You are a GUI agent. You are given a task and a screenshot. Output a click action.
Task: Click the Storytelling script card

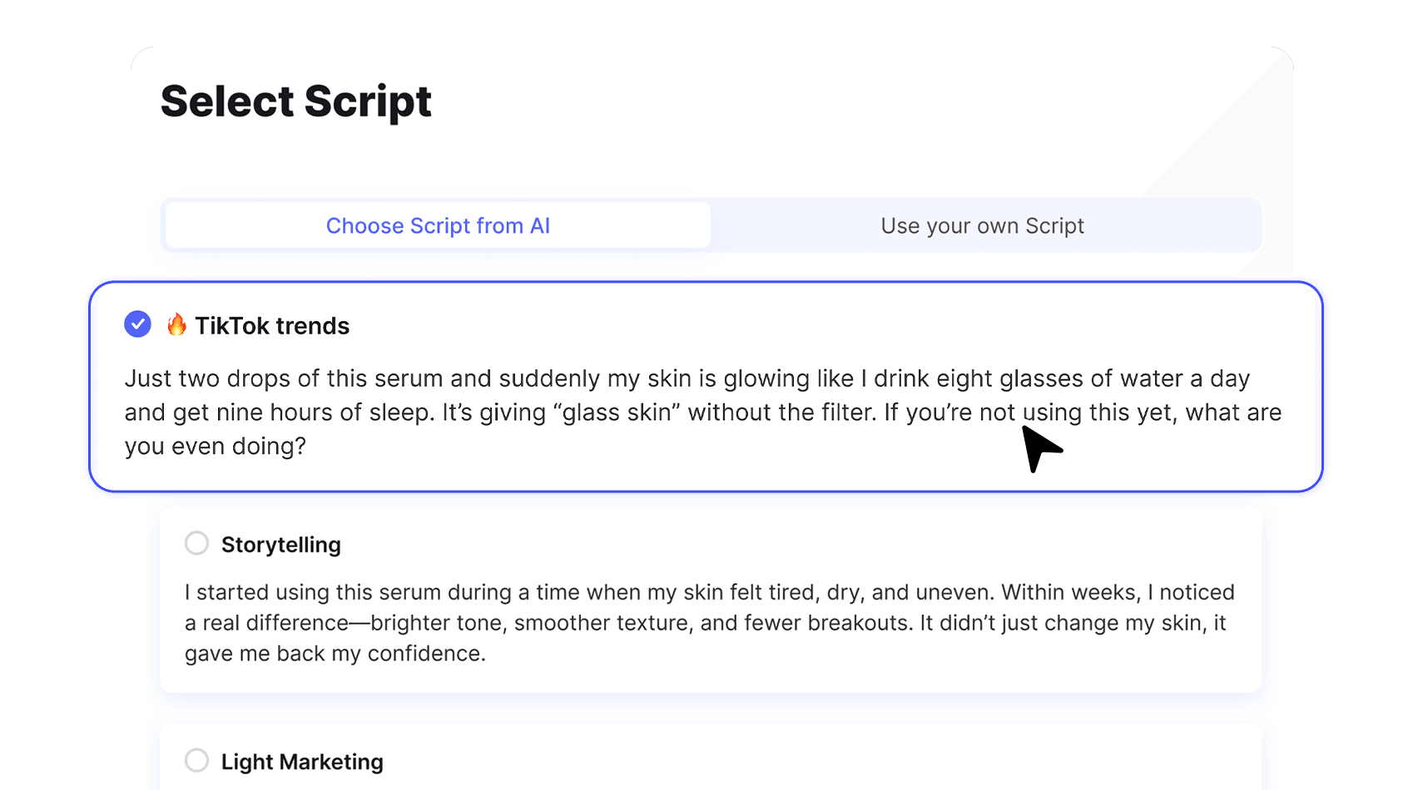tap(711, 600)
